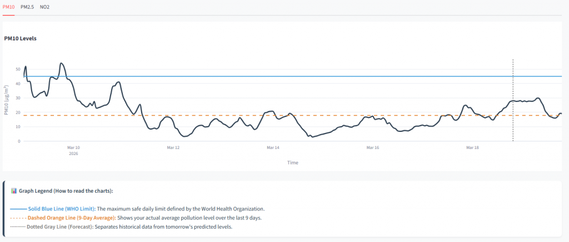Click the PM10 (µg/m³) y-axis title

6,100
